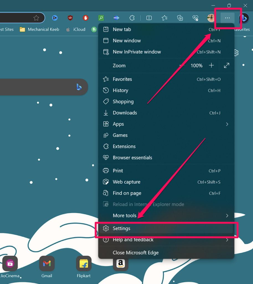The width and height of the screenshot is (253, 284).
Task: Select Find on page
Action: pyautogui.click(x=166, y=193)
